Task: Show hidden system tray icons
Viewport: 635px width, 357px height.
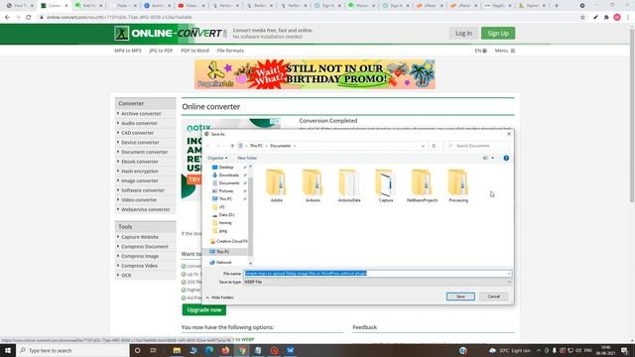Action: 539,350
